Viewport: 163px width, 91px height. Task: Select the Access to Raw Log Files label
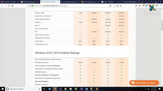42,35
